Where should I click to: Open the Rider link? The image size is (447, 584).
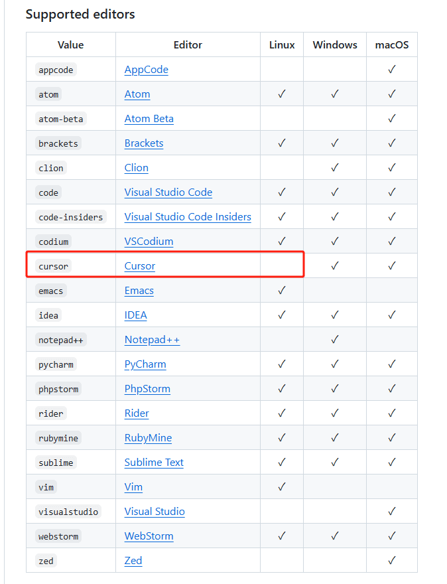coord(137,414)
